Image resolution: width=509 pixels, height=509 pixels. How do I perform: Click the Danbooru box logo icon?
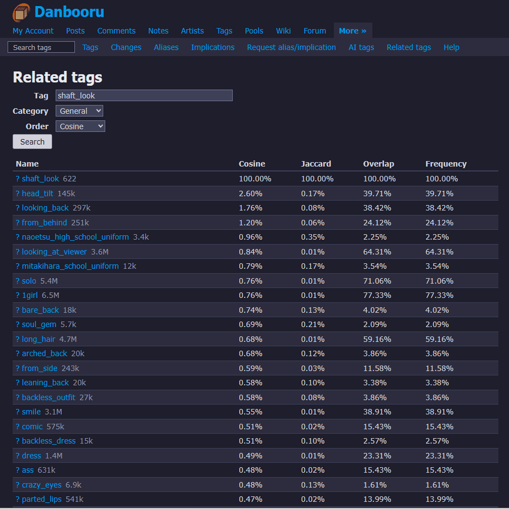(21, 12)
